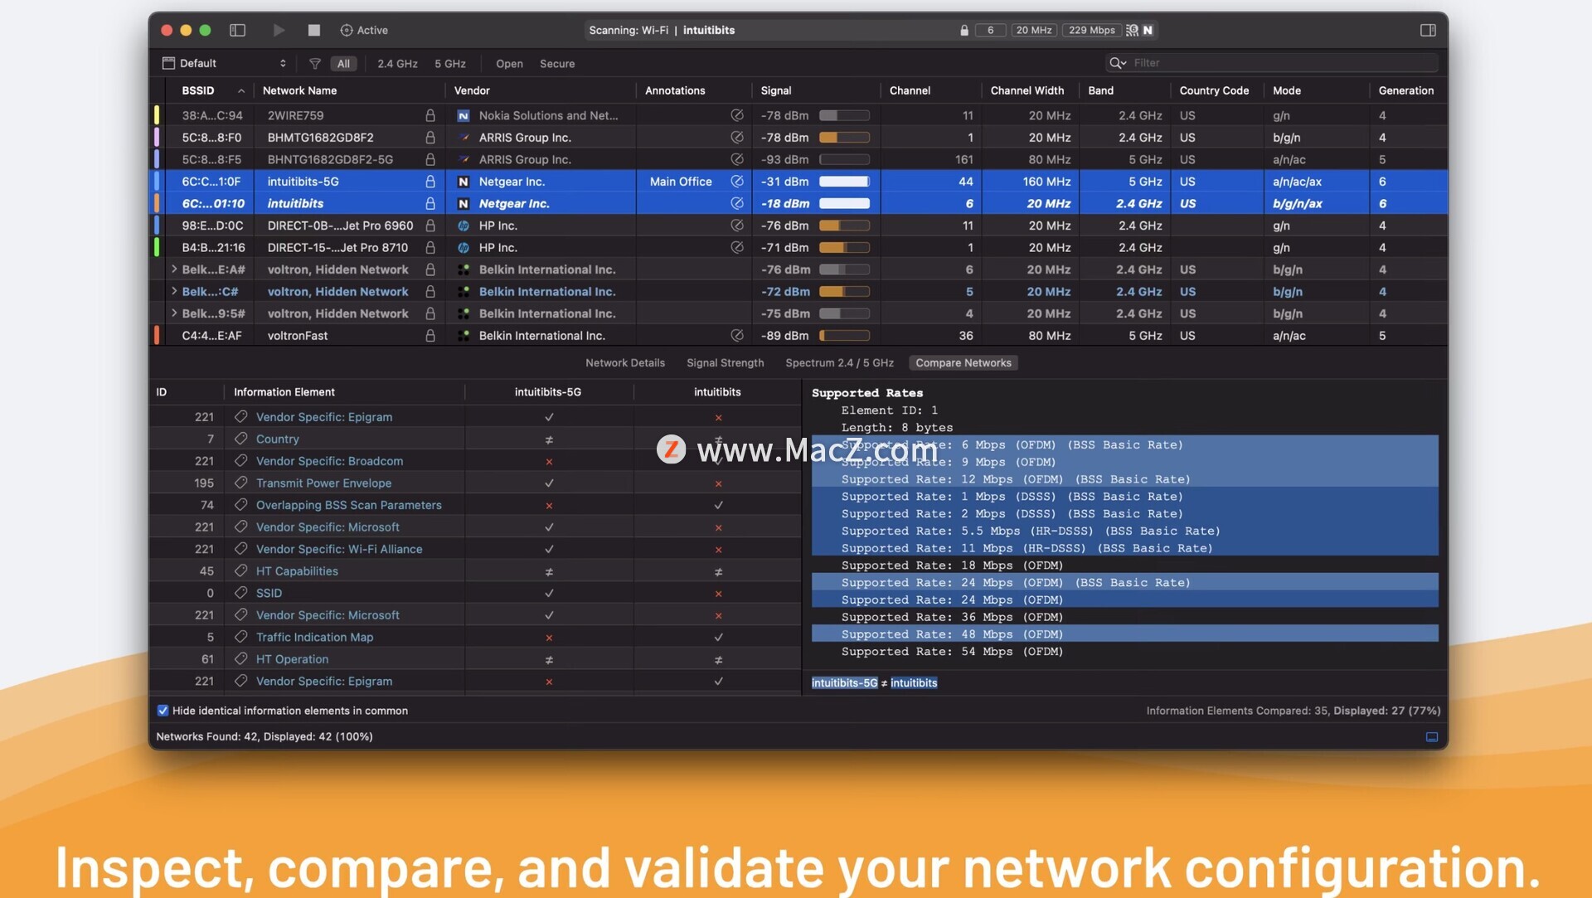The height and width of the screenshot is (898, 1592).
Task: Click the annotation icon on Main Office row
Action: pos(737,182)
